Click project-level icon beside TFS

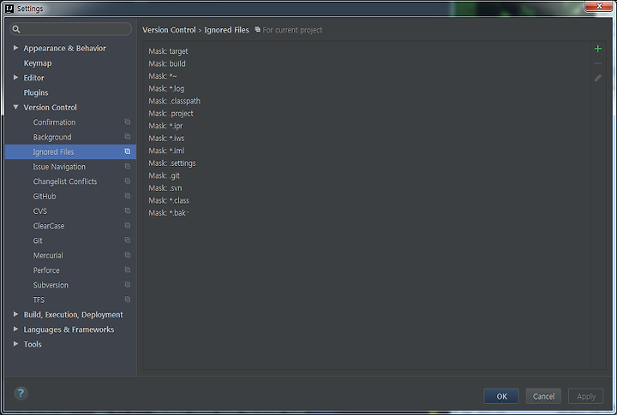128,299
